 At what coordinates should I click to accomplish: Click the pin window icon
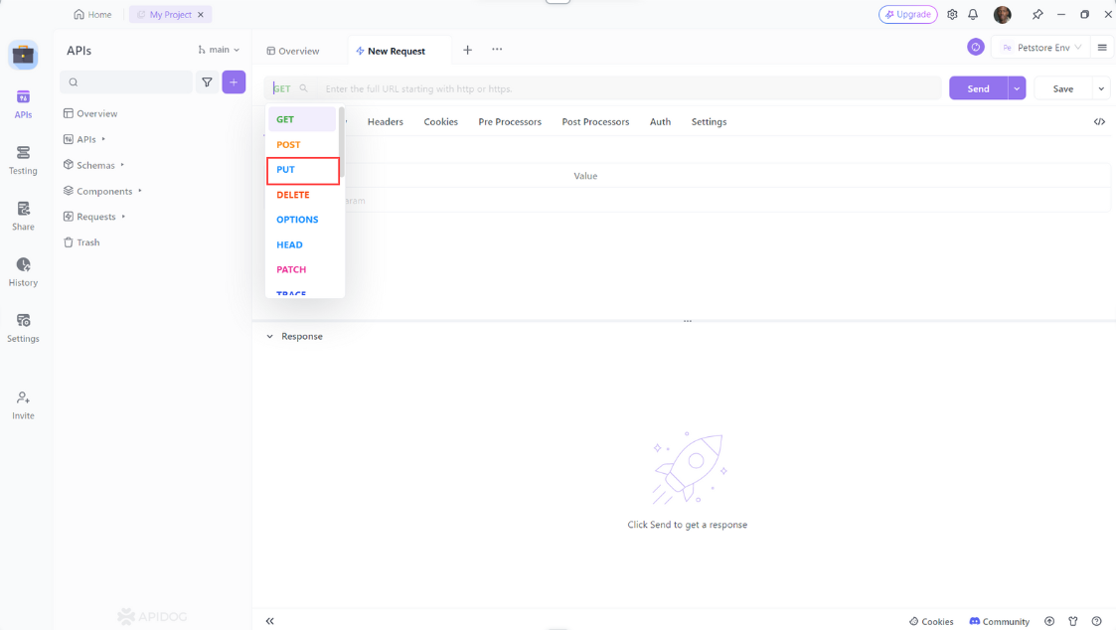pos(1037,14)
